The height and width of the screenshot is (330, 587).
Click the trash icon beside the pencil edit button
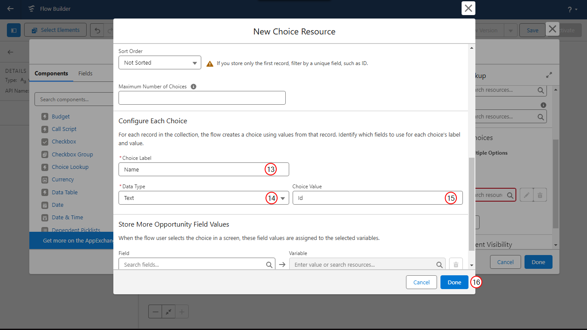[540, 195]
